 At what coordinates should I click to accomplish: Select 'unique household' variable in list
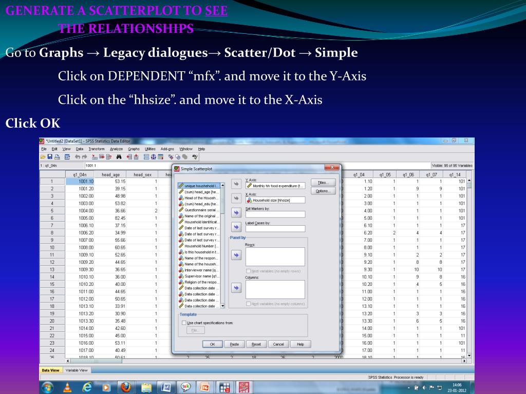coord(199,186)
